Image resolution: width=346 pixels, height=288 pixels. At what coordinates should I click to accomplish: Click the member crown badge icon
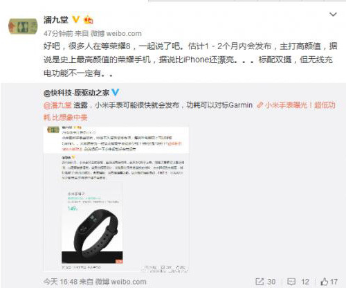coord(88,20)
